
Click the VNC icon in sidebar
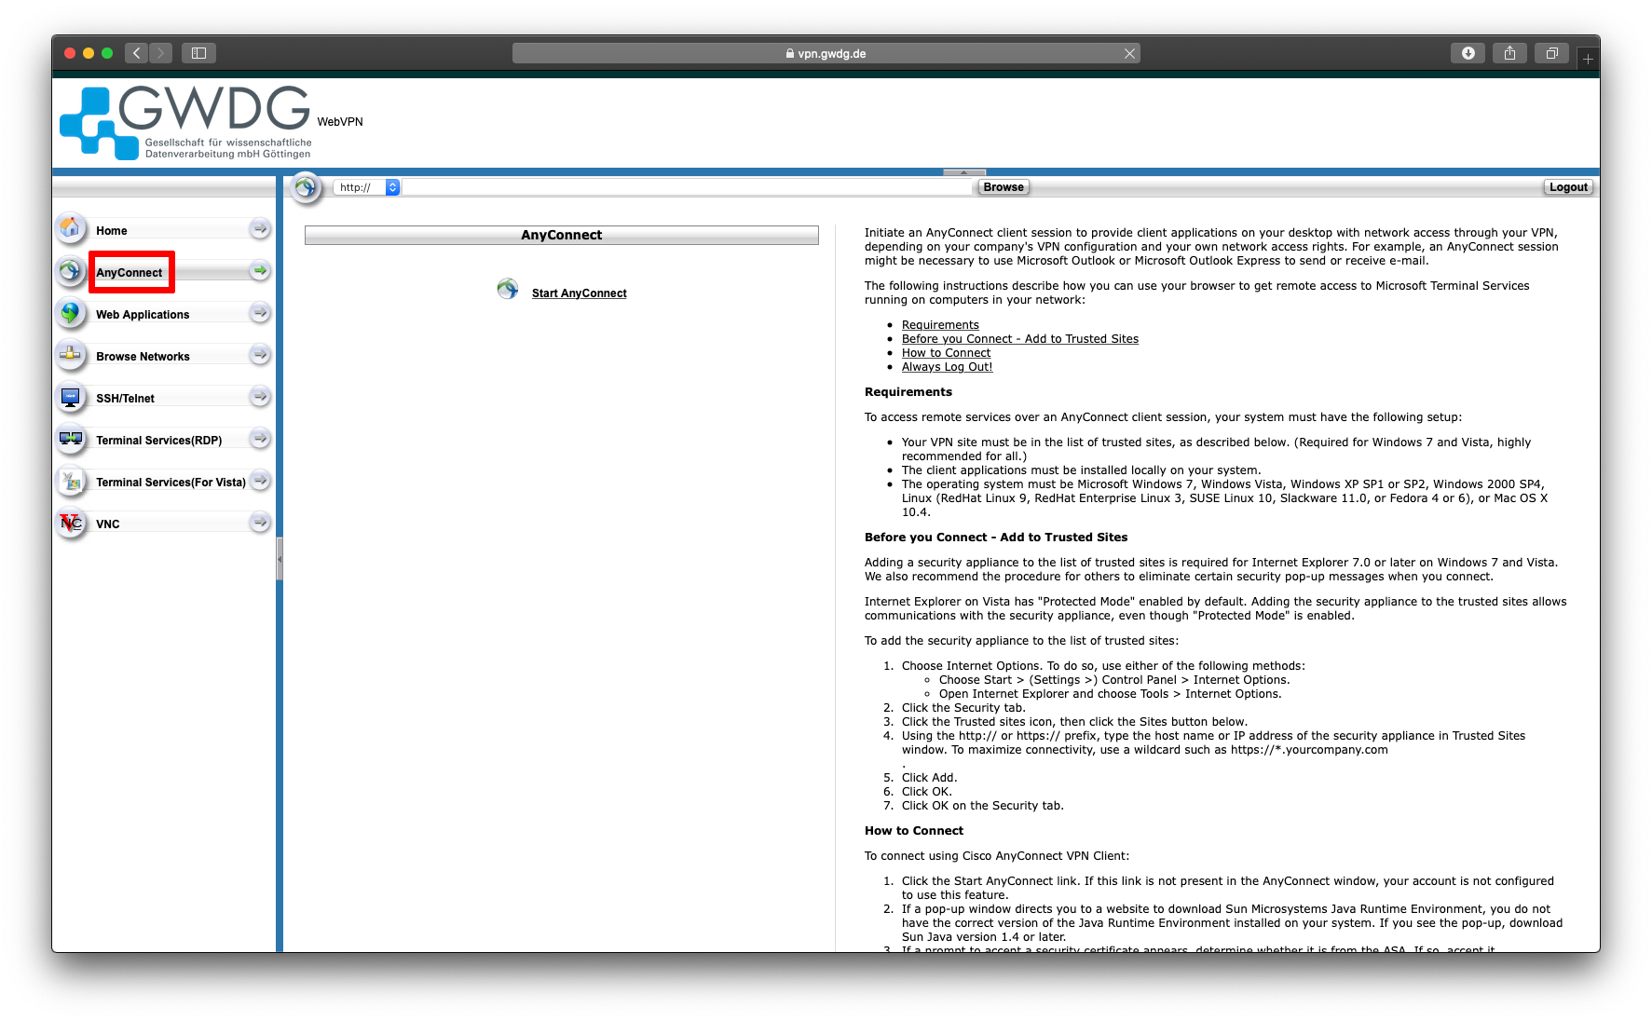(x=70, y=522)
